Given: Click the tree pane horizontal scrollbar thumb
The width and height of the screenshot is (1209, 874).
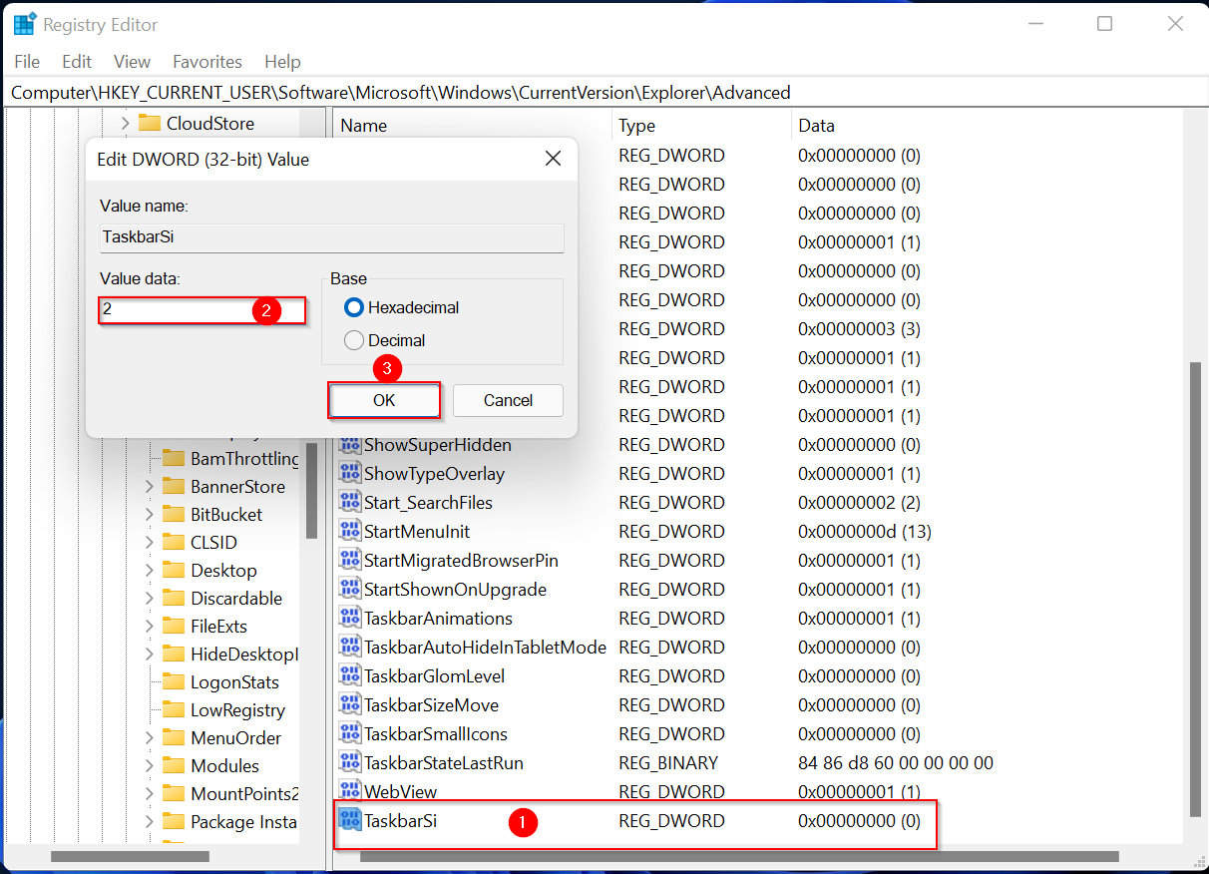Looking at the screenshot, I should pos(130,856).
